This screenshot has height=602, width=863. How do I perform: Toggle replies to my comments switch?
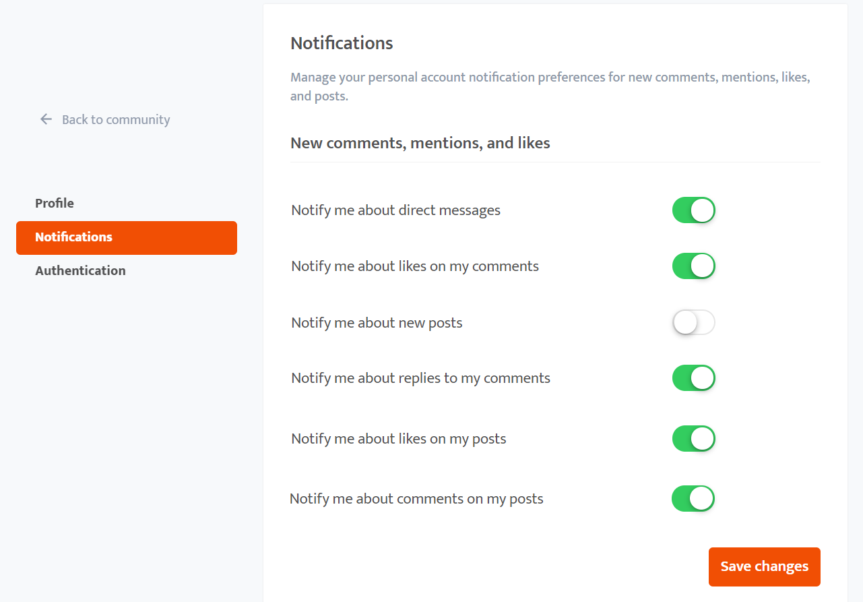pyautogui.click(x=693, y=378)
